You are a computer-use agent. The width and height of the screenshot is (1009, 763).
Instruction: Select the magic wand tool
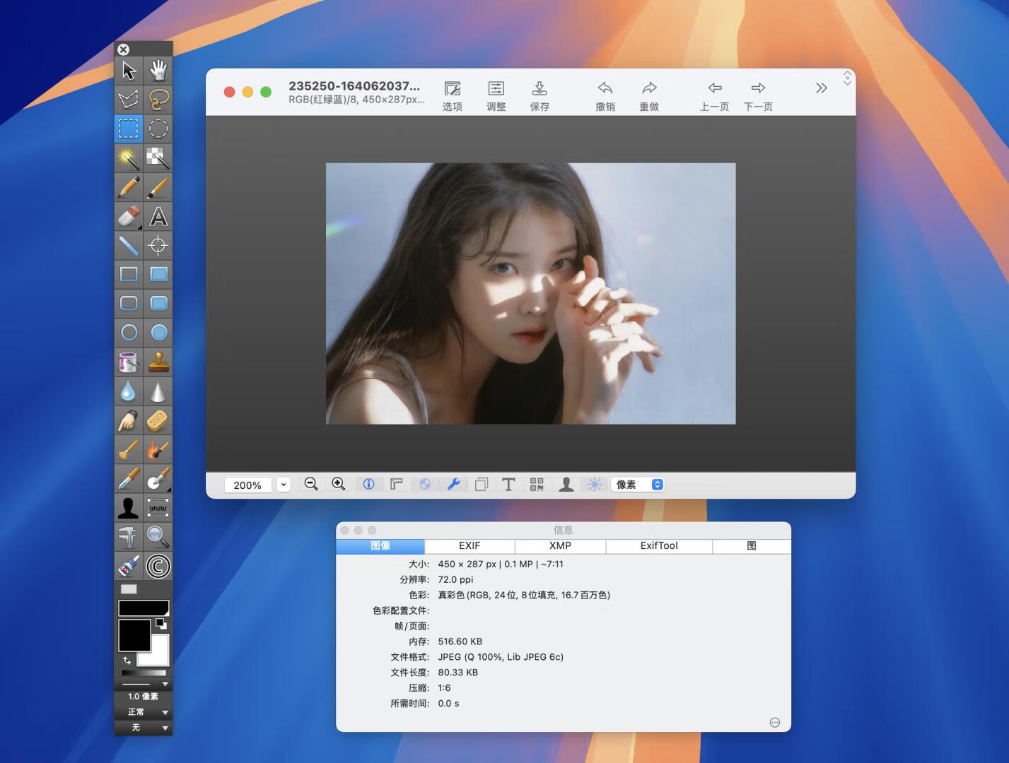[129, 158]
